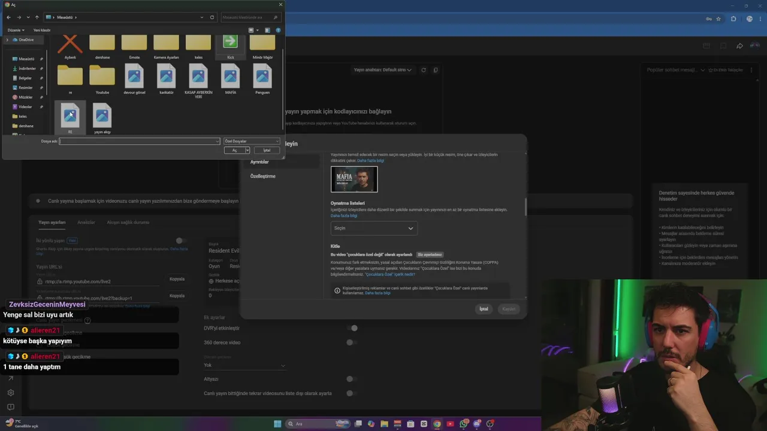Click the Dosya adı filename field
The image size is (767, 431).
pyautogui.click(x=140, y=141)
